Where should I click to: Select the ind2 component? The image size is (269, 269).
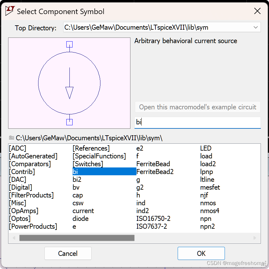tap(143, 211)
